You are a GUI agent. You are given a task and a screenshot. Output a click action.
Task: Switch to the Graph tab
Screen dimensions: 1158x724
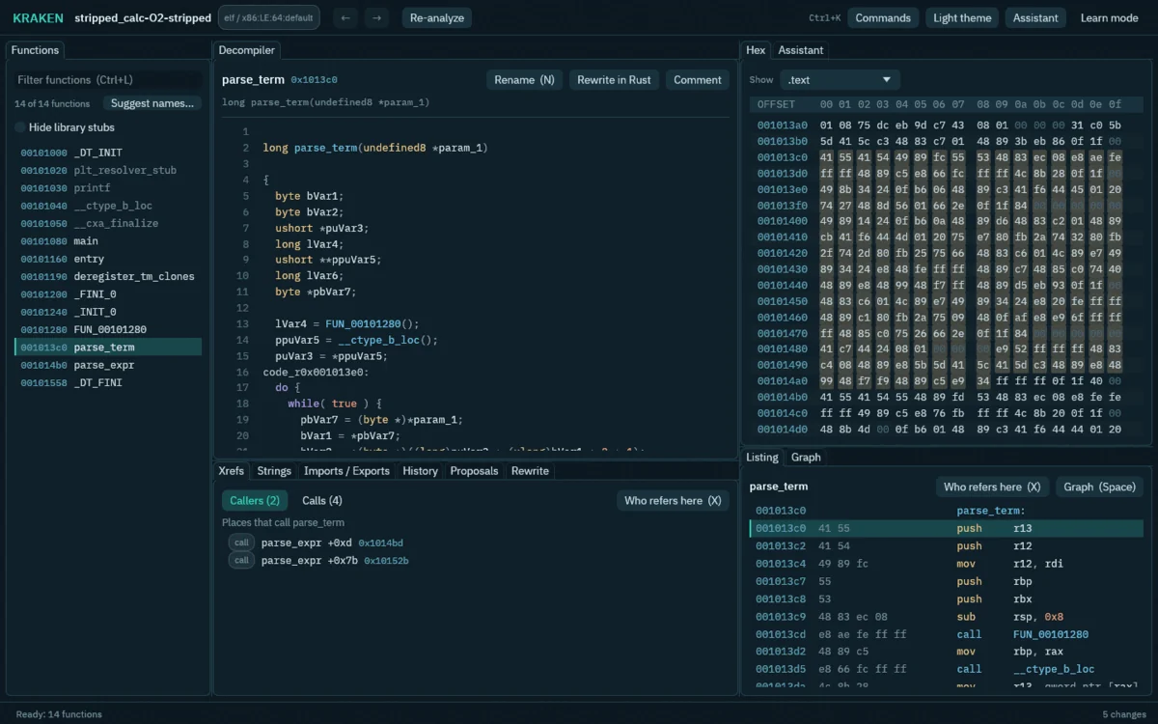(806, 458)
